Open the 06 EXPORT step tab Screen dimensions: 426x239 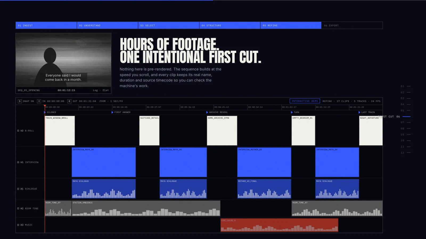[352, 25]
